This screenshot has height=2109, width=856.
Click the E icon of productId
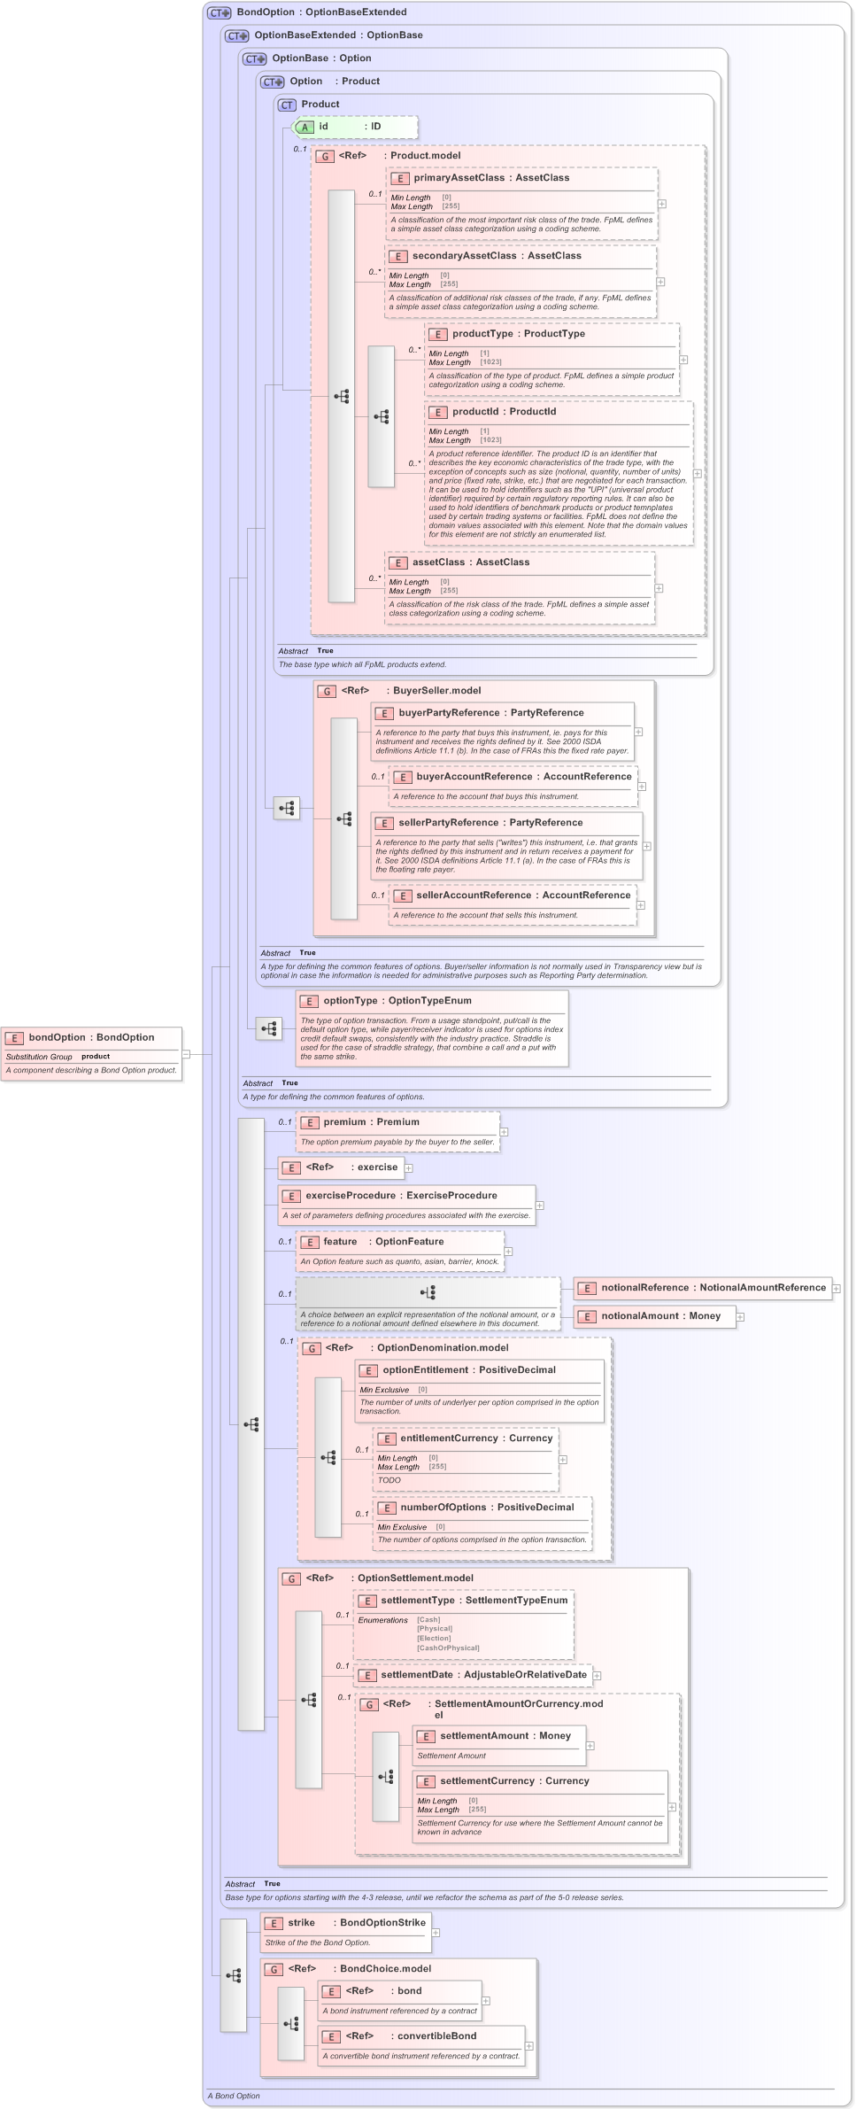[438, 413]
